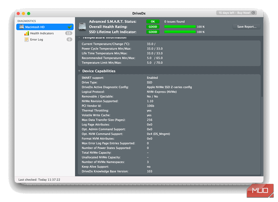278x202 pixels.
Task: Click 'Apple NVMe SSD Z-series config' value
Action: pyautogui.click(x=169, y=87)
